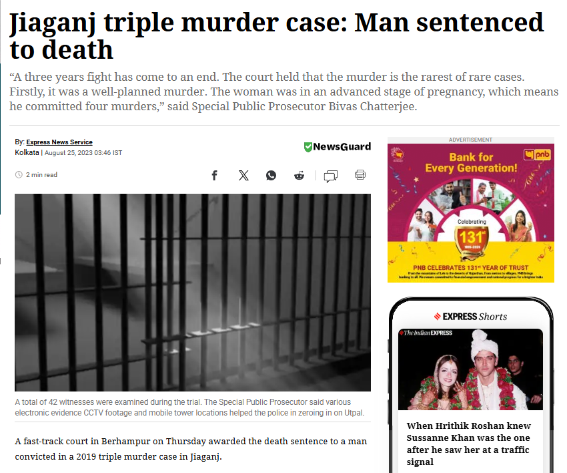
Task: Click the article publish date text
Action: (x=83, y=153)
